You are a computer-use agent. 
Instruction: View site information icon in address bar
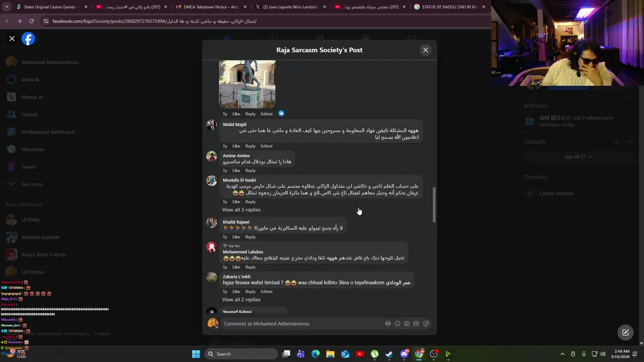point(46,21)
